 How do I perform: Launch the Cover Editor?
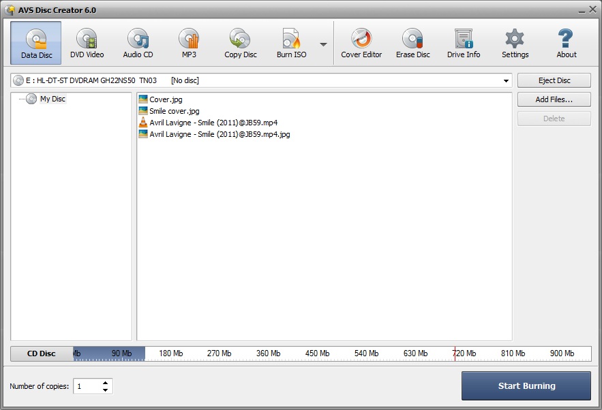(x=361, y=42)
